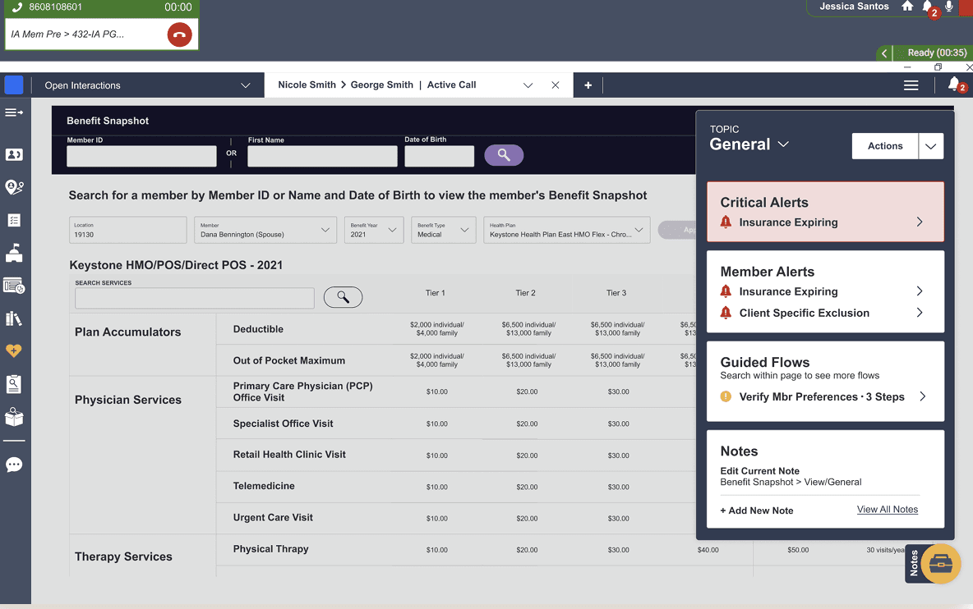973x609 pixels.
Task: Open the View All Notes link
Action: (x=888, y=509)
